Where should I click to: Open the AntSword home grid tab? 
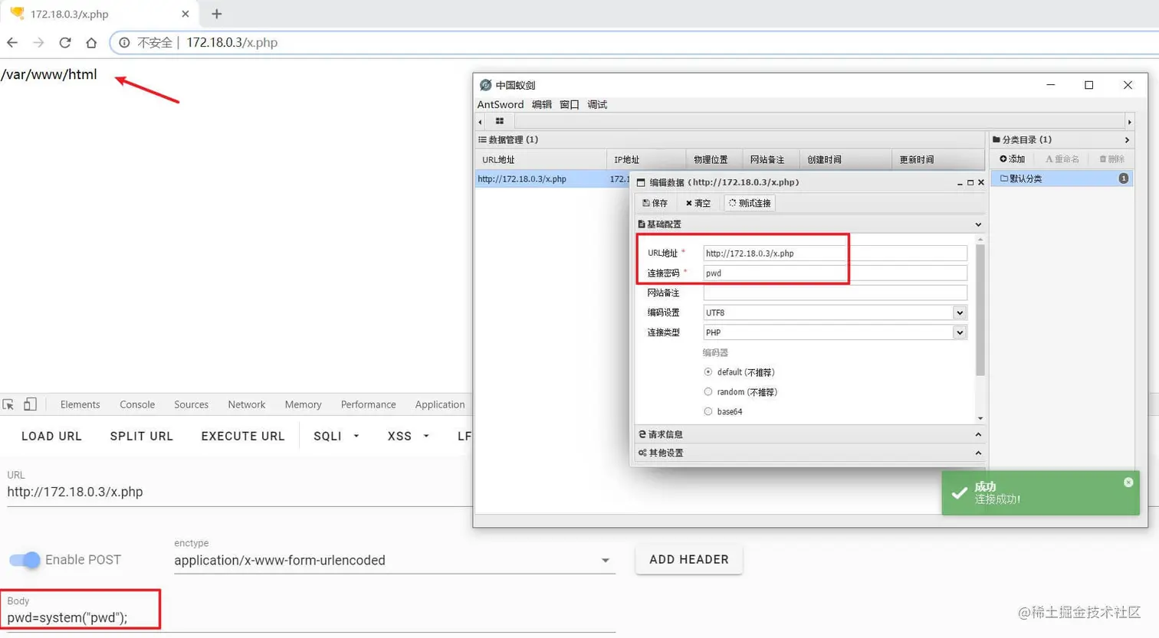coord(500,121)
